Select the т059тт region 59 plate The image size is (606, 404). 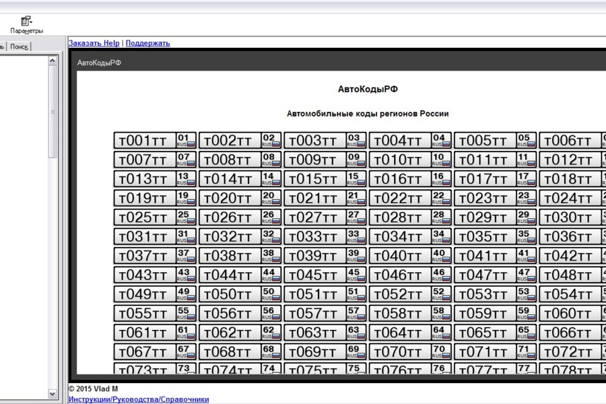(495, 313)
